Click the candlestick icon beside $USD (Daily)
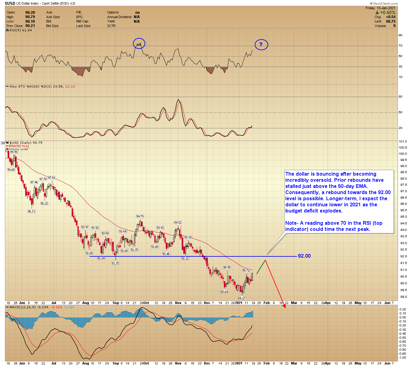This screenshot has width=412, height=366. coord(8,143)
